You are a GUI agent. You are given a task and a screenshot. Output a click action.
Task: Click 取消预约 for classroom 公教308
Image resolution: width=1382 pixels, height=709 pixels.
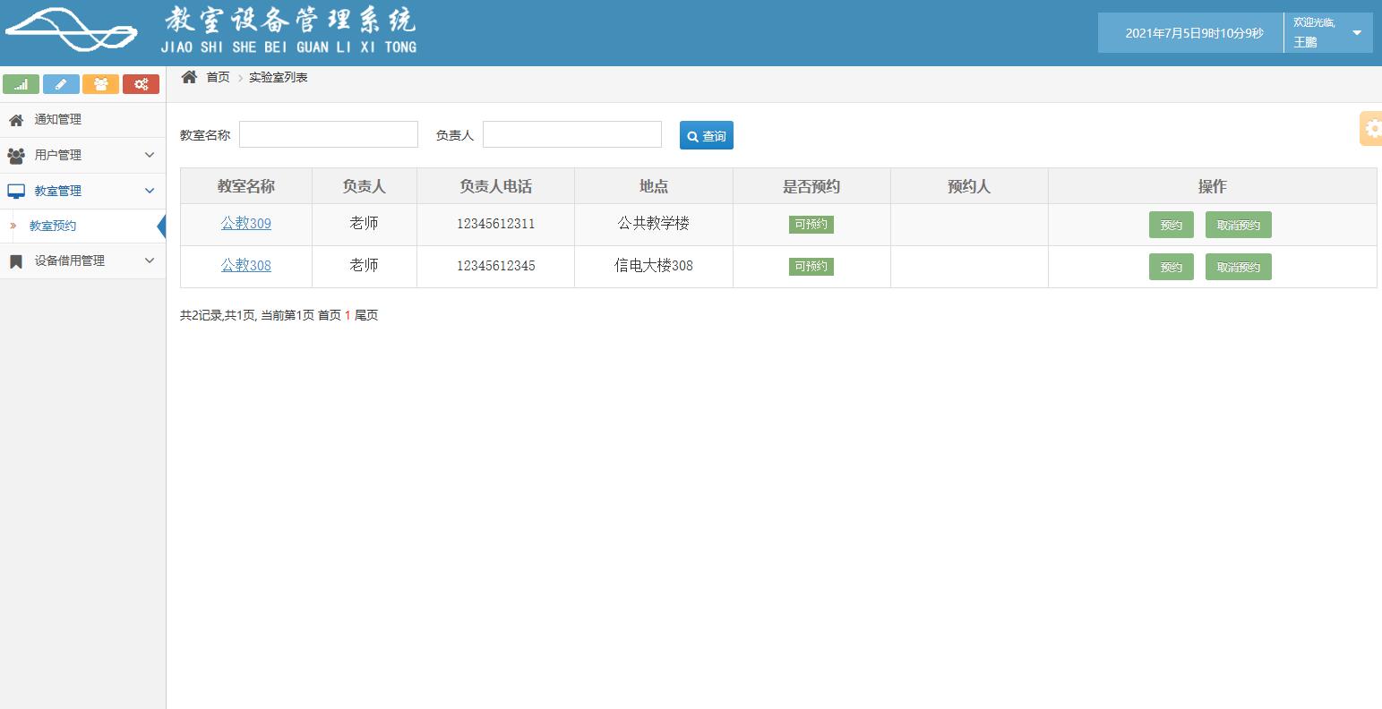[1238, 266]
